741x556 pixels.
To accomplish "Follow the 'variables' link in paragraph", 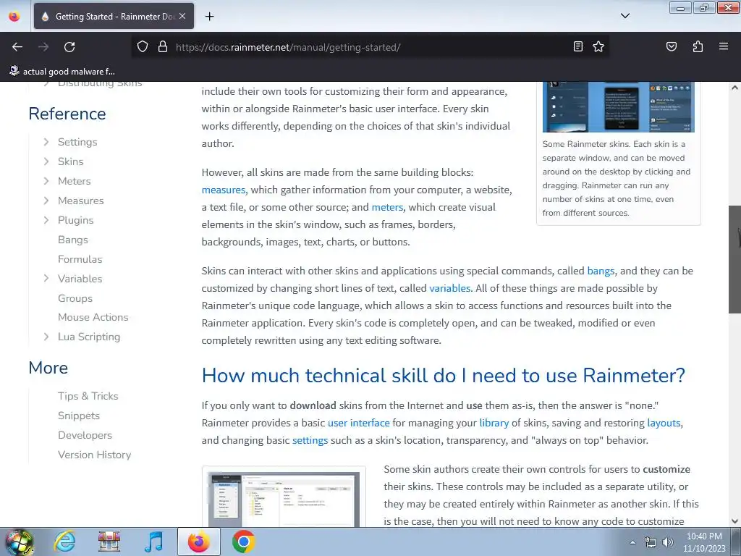I will tap(449, 288).
